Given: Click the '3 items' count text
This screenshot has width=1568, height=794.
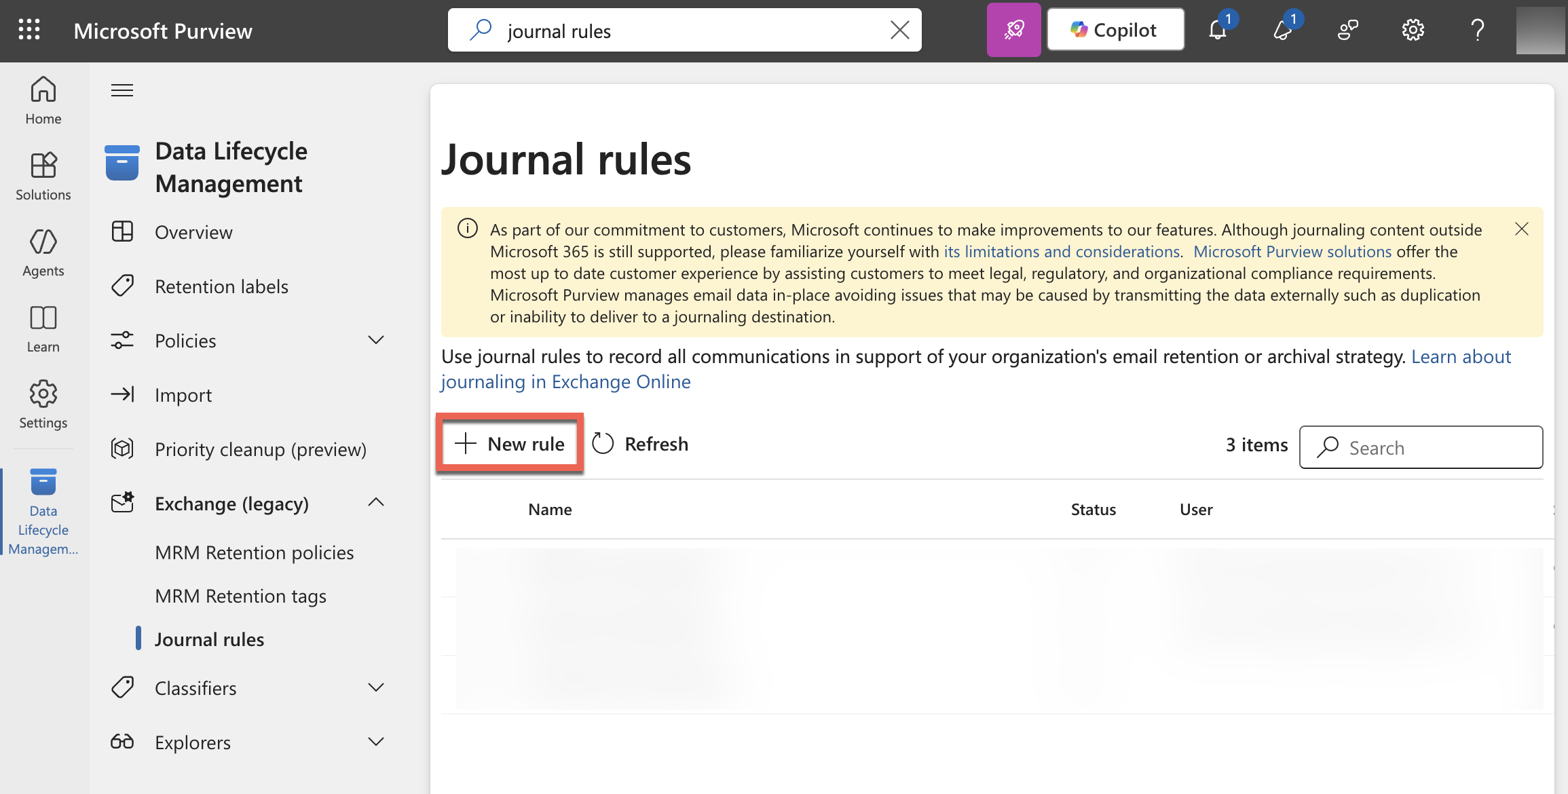Looking at the screenshot, I should pyautogui.click(x=1256, y=445).
